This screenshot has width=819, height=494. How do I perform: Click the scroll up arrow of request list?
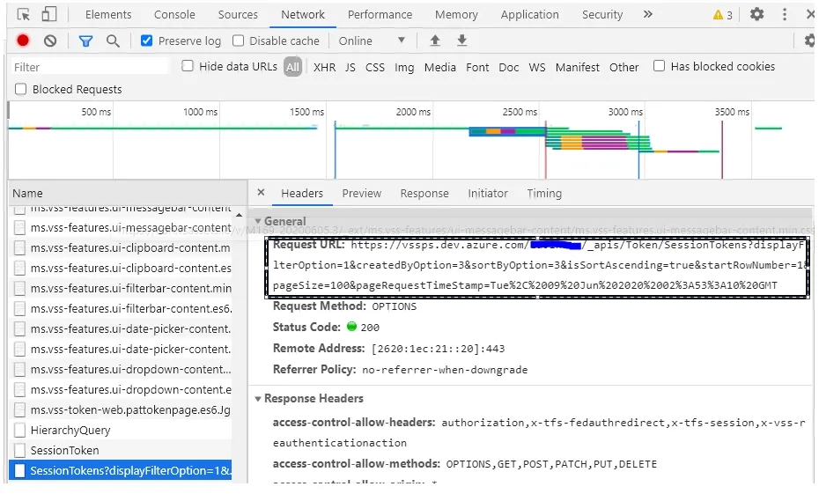click(239, 215)
